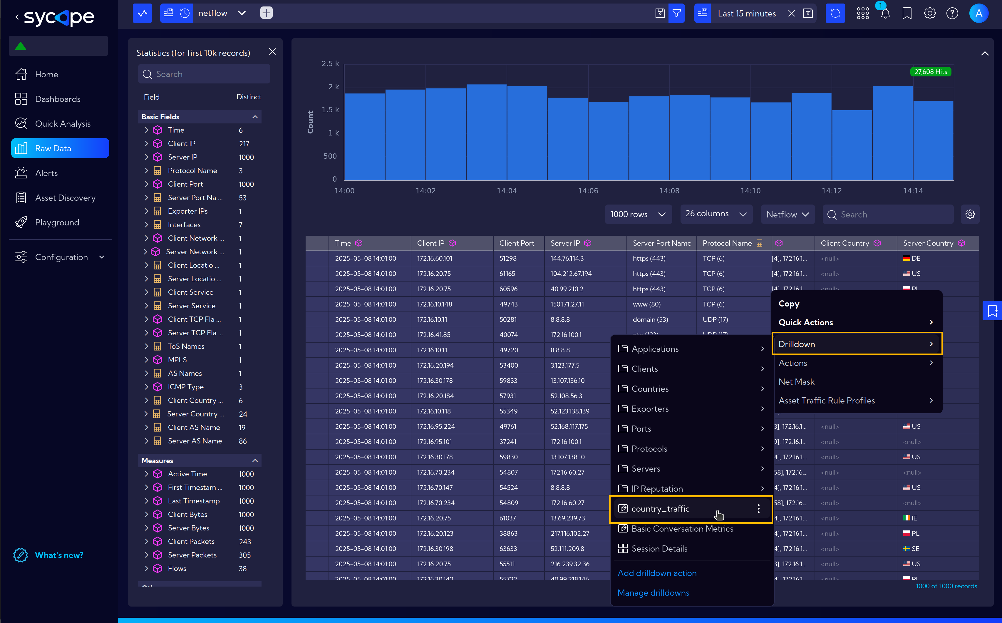1002x623 pixels.
Task: Clear the Last 15 minutes time range
Action: (792, 13)
